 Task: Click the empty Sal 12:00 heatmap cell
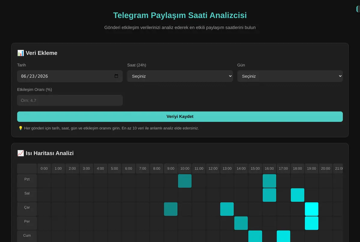pos(213,195)
